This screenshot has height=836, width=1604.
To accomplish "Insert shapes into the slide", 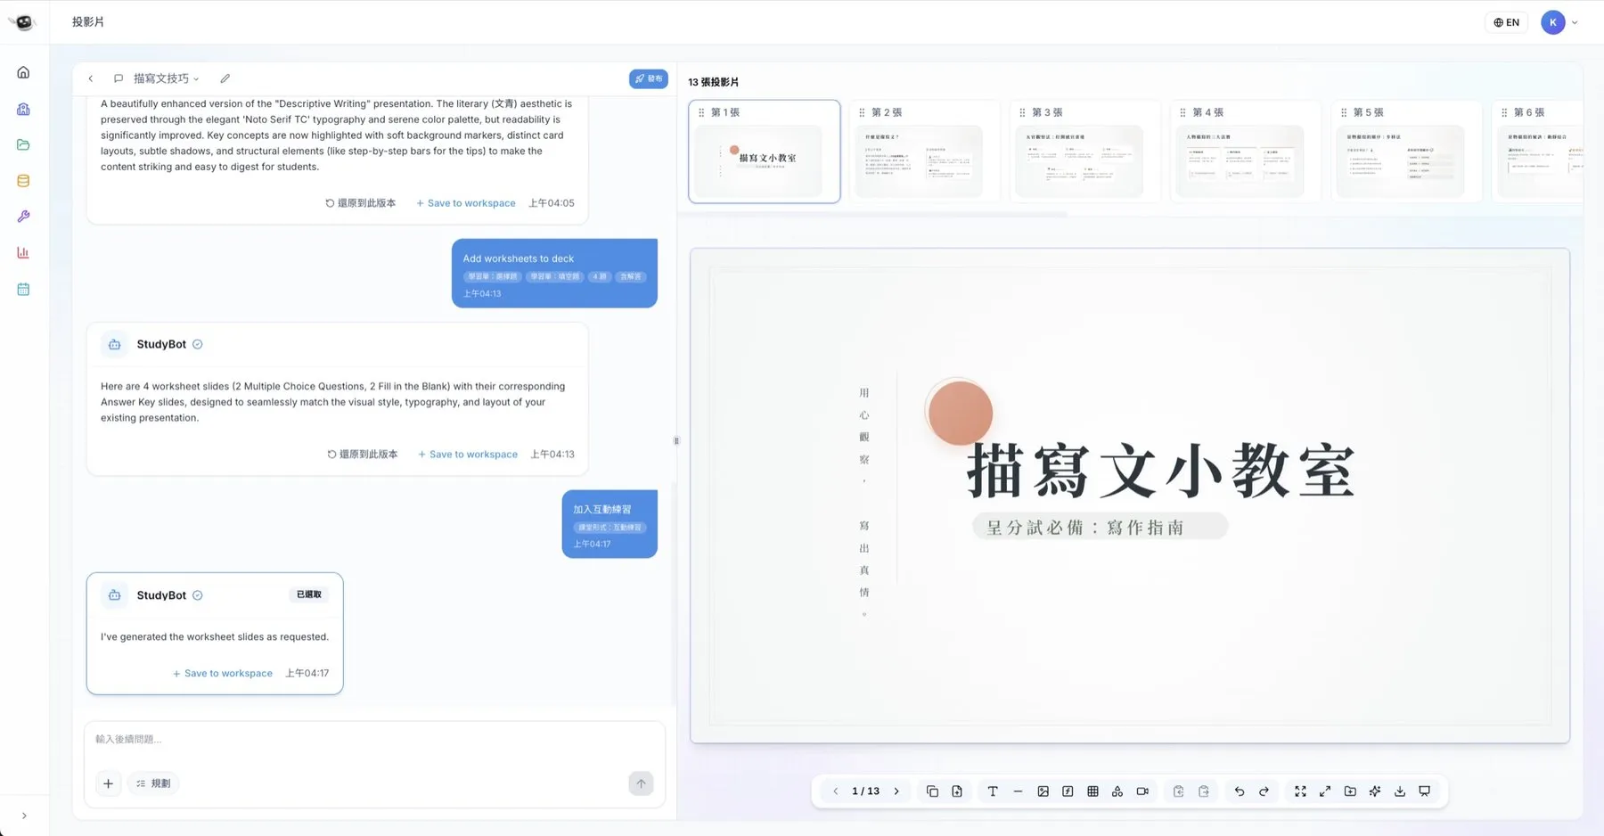I will coord(1117,791).
